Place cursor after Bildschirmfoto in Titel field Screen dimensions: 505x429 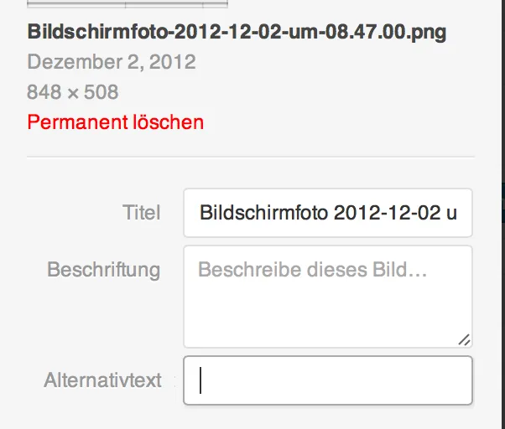[329, 213]
